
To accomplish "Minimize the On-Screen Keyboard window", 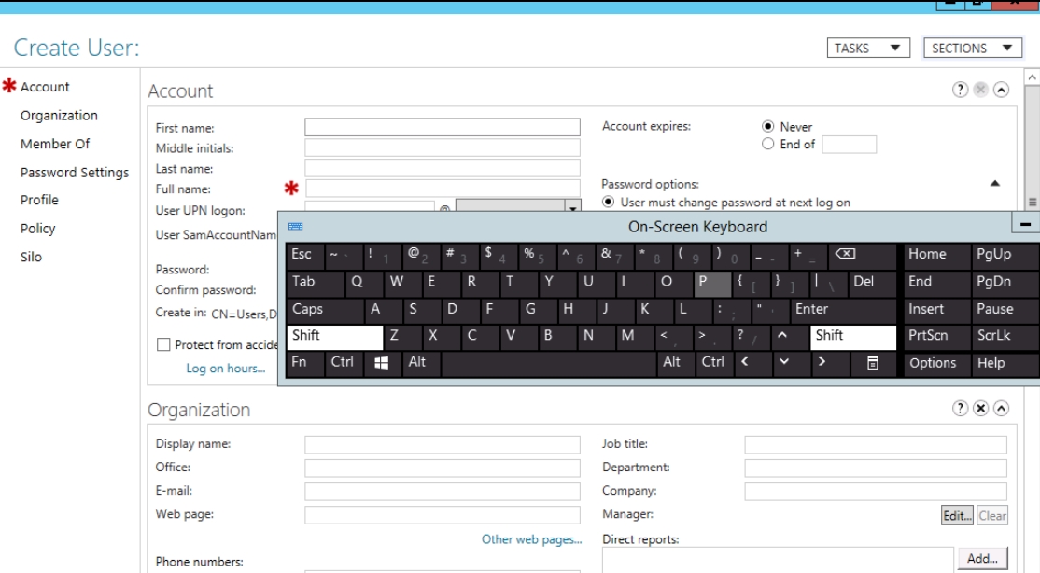I will [1027, 226].
